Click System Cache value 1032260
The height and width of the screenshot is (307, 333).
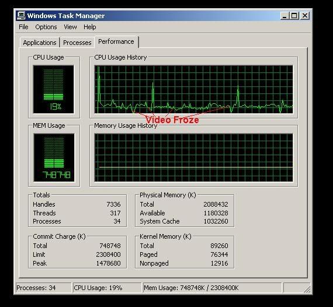coord(216,221)
